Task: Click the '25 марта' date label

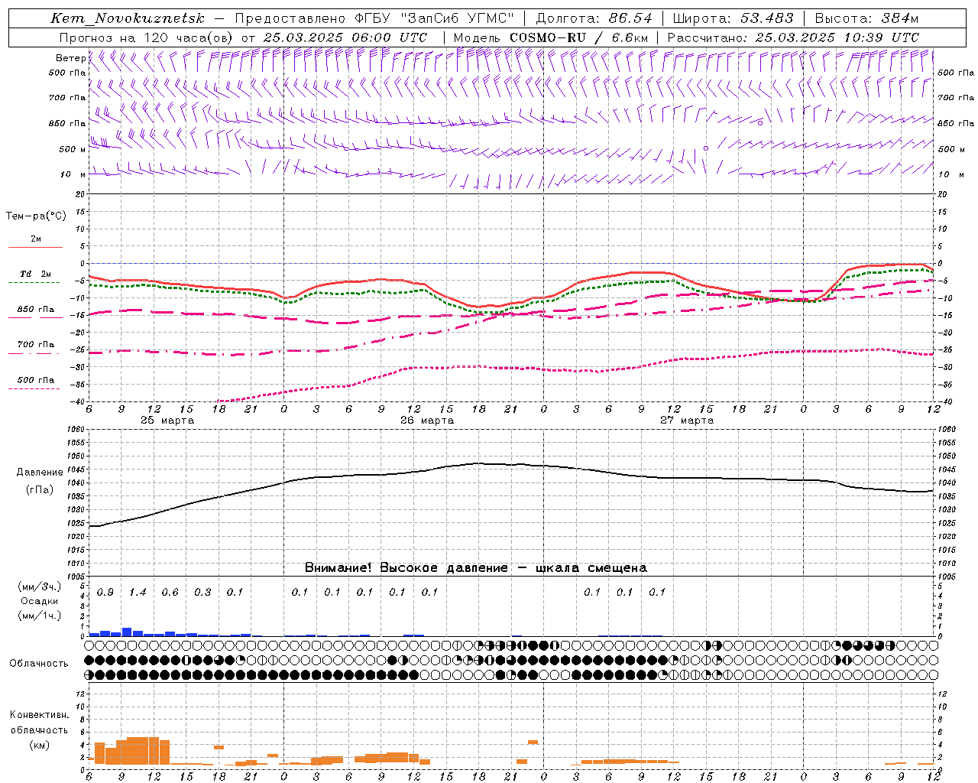Action: point(168,421)
